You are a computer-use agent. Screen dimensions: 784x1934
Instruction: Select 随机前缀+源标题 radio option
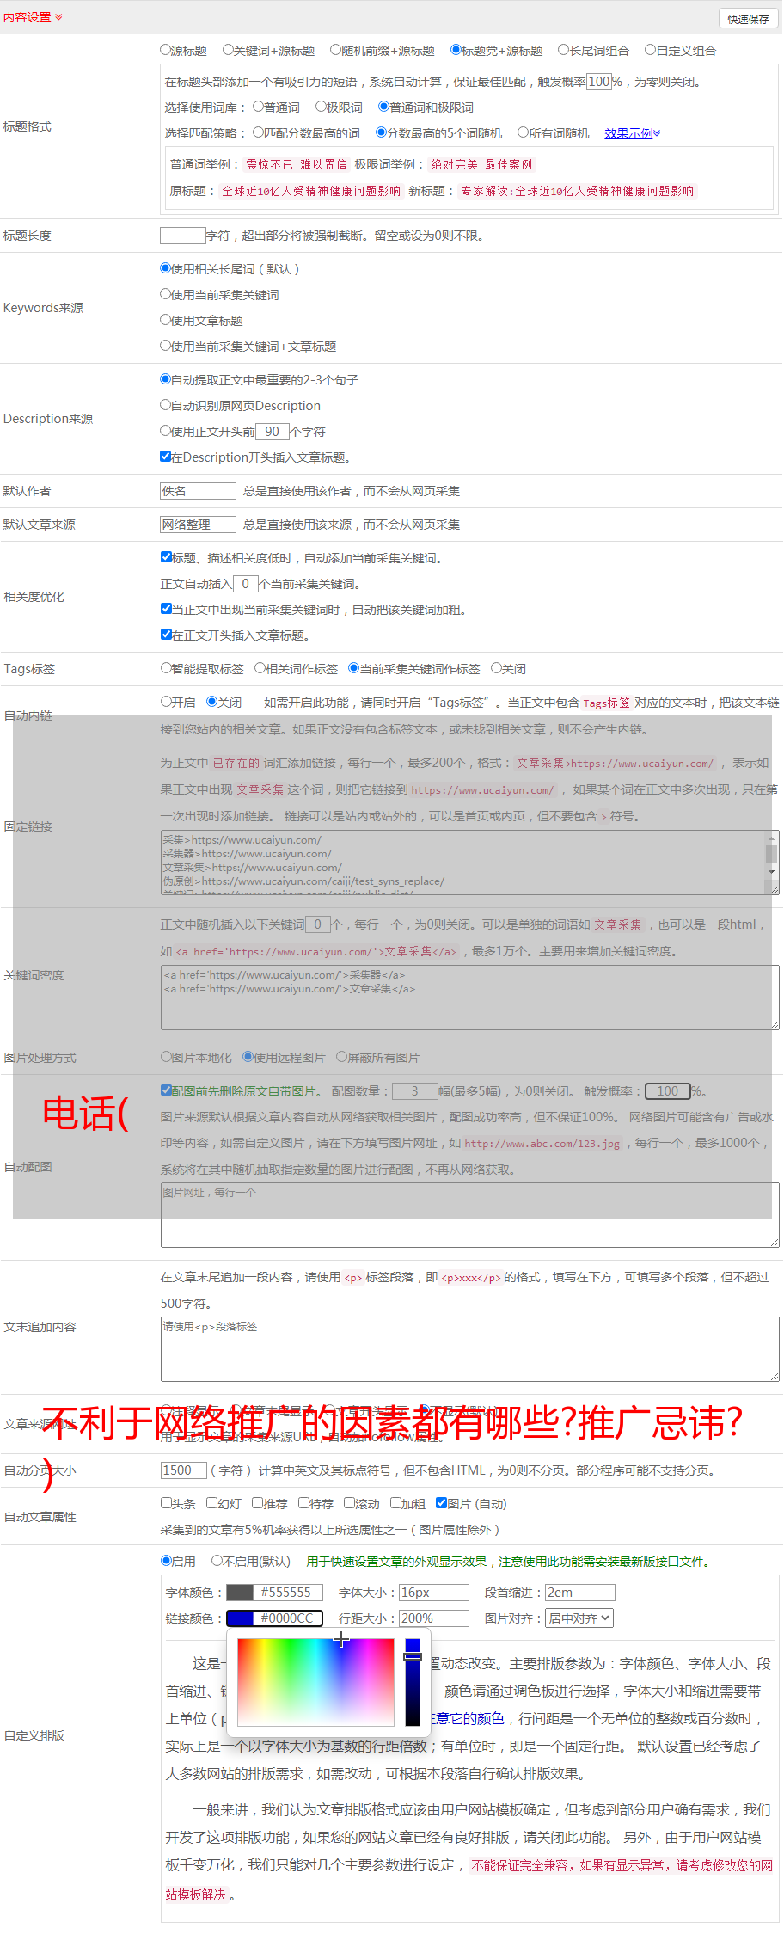click(x=336, y=51)
